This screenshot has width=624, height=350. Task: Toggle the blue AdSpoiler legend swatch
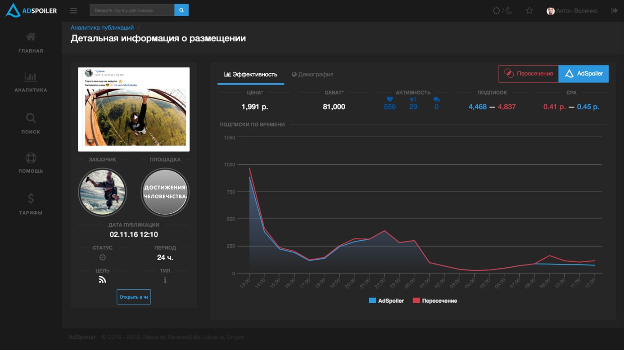[x=372, y=301]
